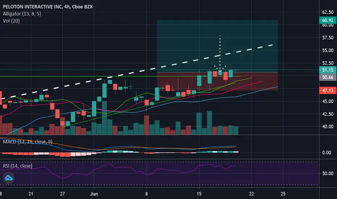Image resolution: width=337 pixels, height=199 pixels.
Task: Click the 50.66 gray price label
Action: (x=328, y=77)
